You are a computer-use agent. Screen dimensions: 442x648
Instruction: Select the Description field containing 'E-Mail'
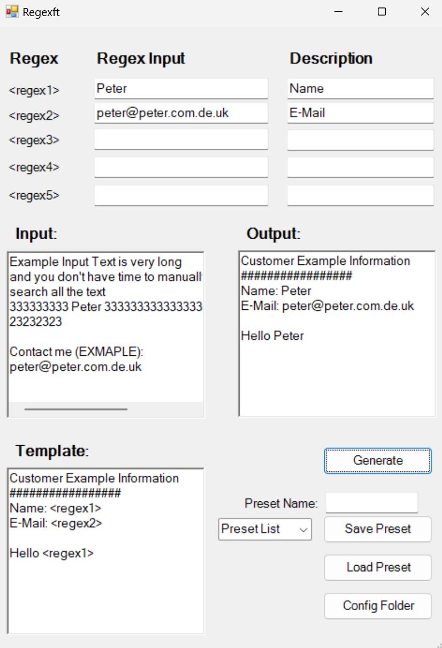coord(360,113)
